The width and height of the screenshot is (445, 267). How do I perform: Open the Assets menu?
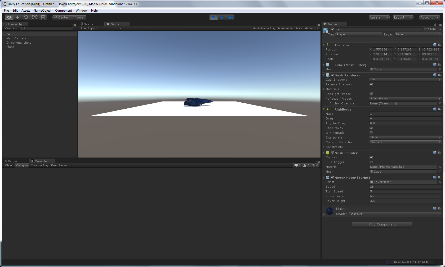pyautogui.click(x=26, y=11)
